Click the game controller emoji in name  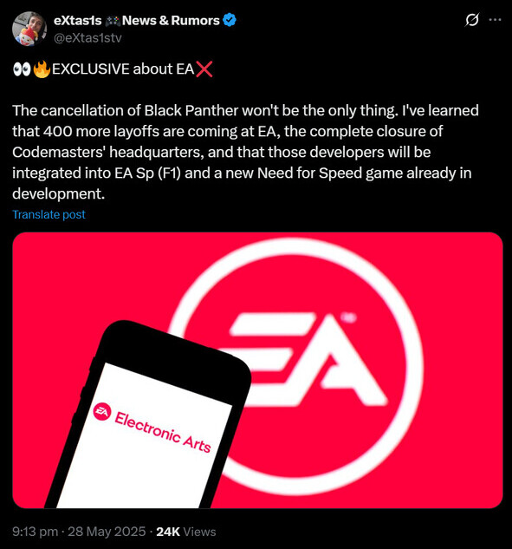pyautogui.click(x=113, y=21)
